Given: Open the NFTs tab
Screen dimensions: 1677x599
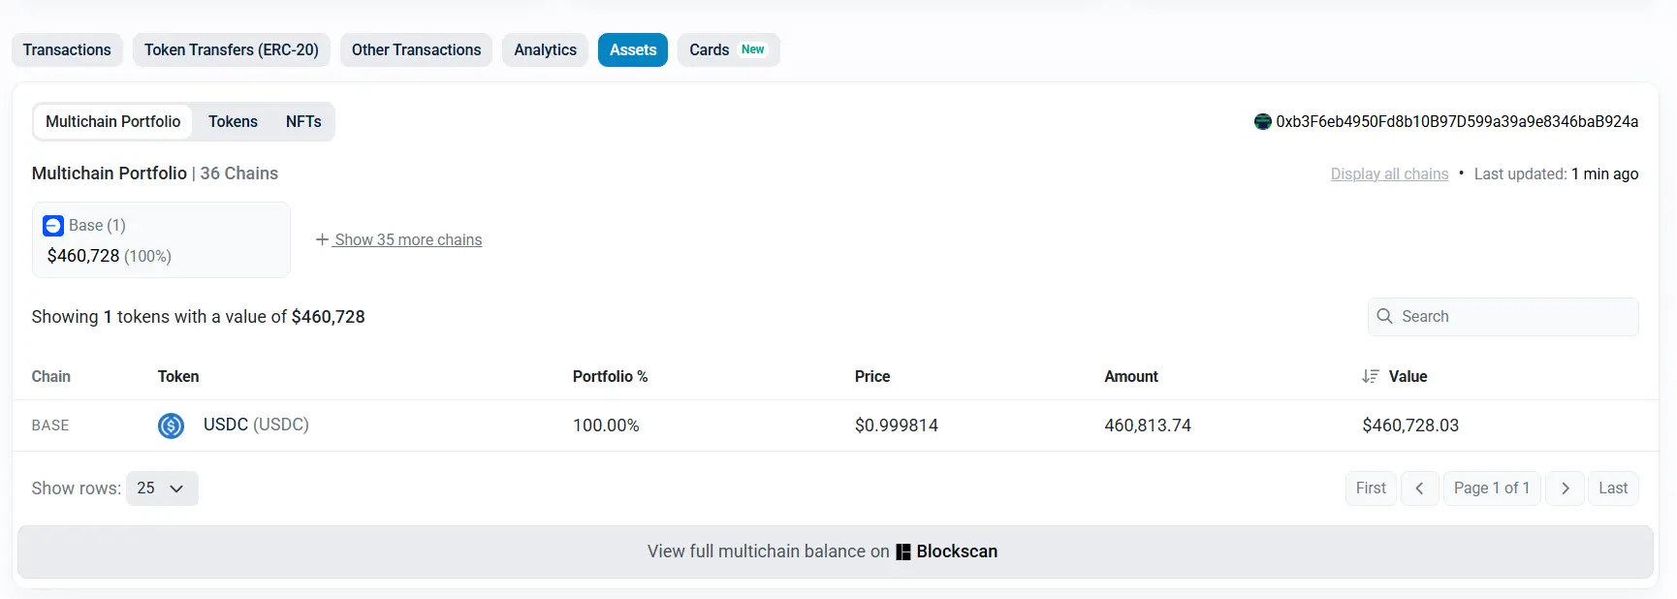Looking at the screenshot, I should (303, 121).
